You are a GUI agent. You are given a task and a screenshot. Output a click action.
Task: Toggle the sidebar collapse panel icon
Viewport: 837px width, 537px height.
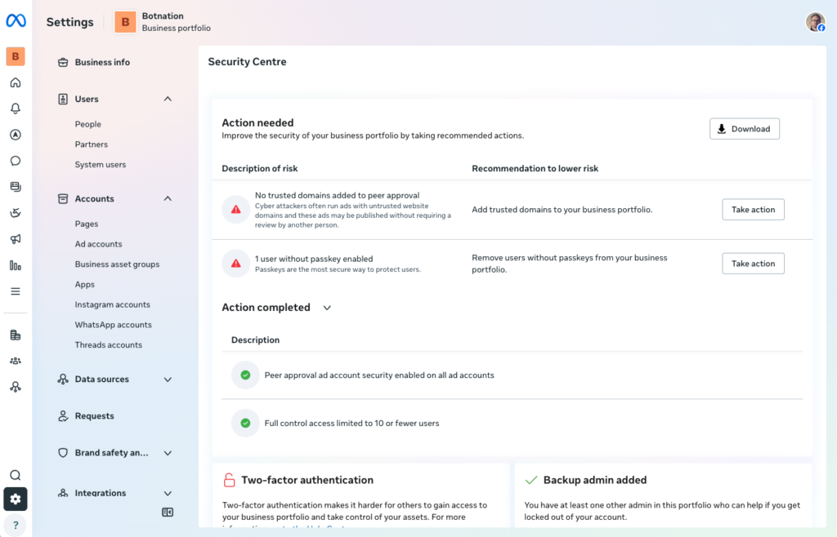pos(168,513)
